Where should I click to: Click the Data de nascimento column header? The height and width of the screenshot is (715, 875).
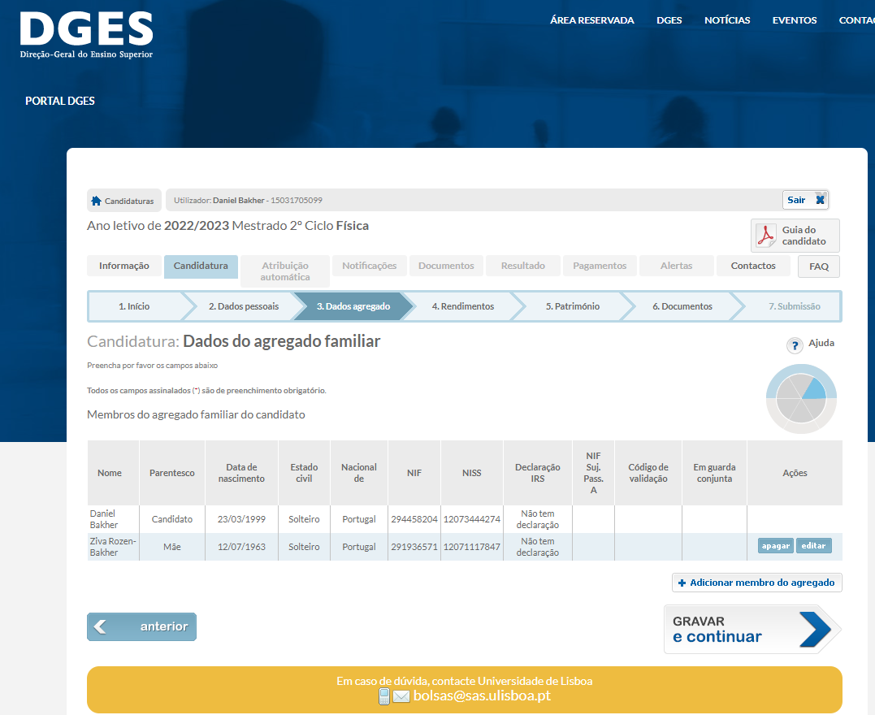pyautogui.click(x=241, y=473)
